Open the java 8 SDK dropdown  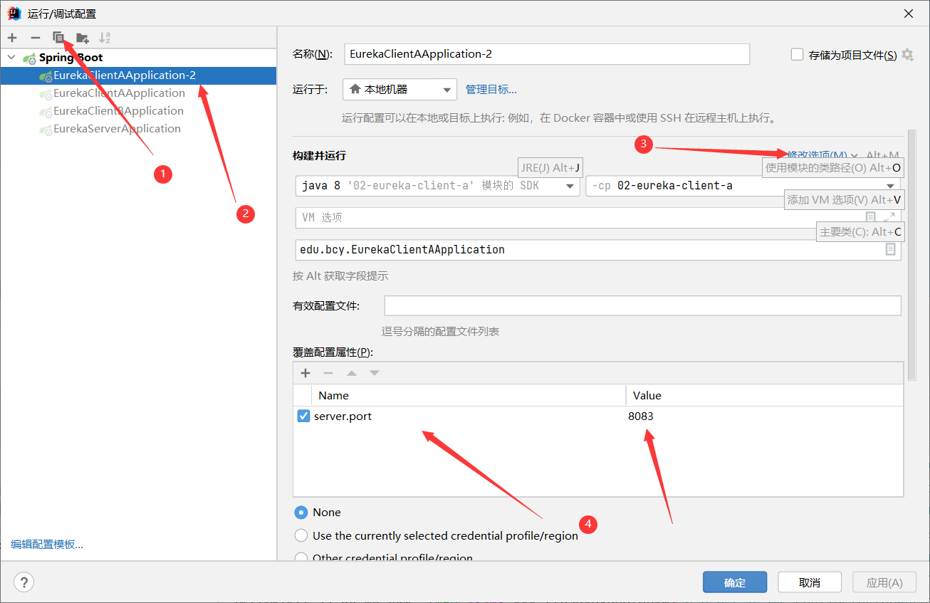[x=437, y=186]
